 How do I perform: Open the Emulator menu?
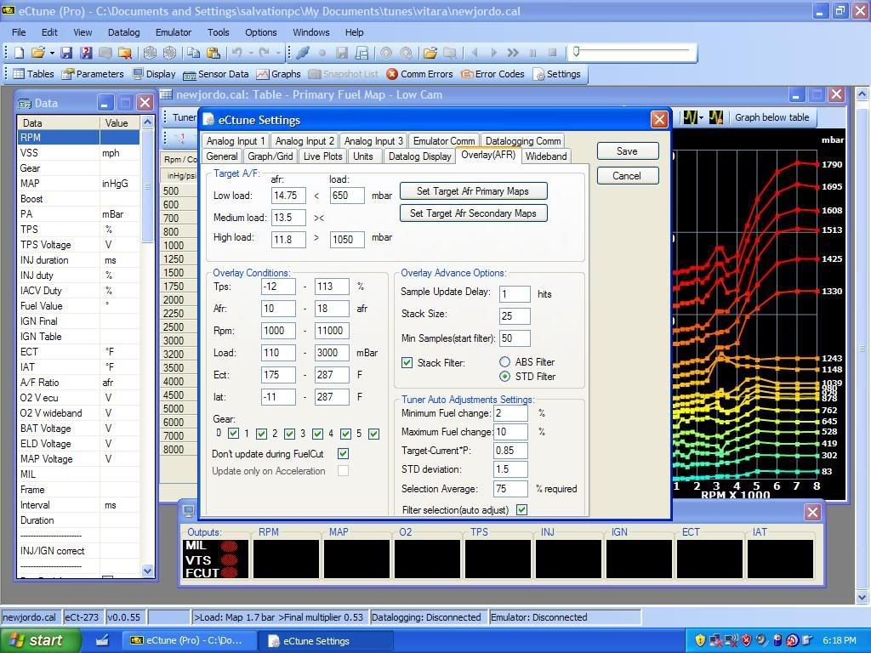coord(174,32)
